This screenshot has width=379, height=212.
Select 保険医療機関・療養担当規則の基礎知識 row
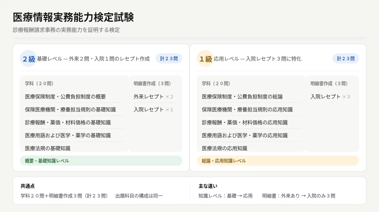(74, 109)
